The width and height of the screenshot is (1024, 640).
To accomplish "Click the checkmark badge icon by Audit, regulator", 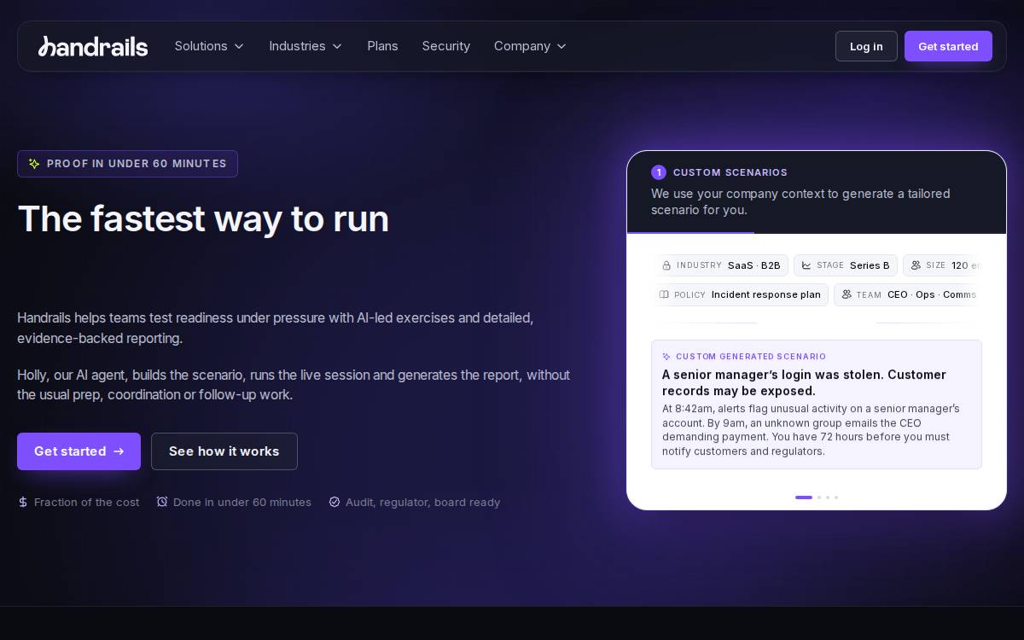I will (x=335, y=502).
